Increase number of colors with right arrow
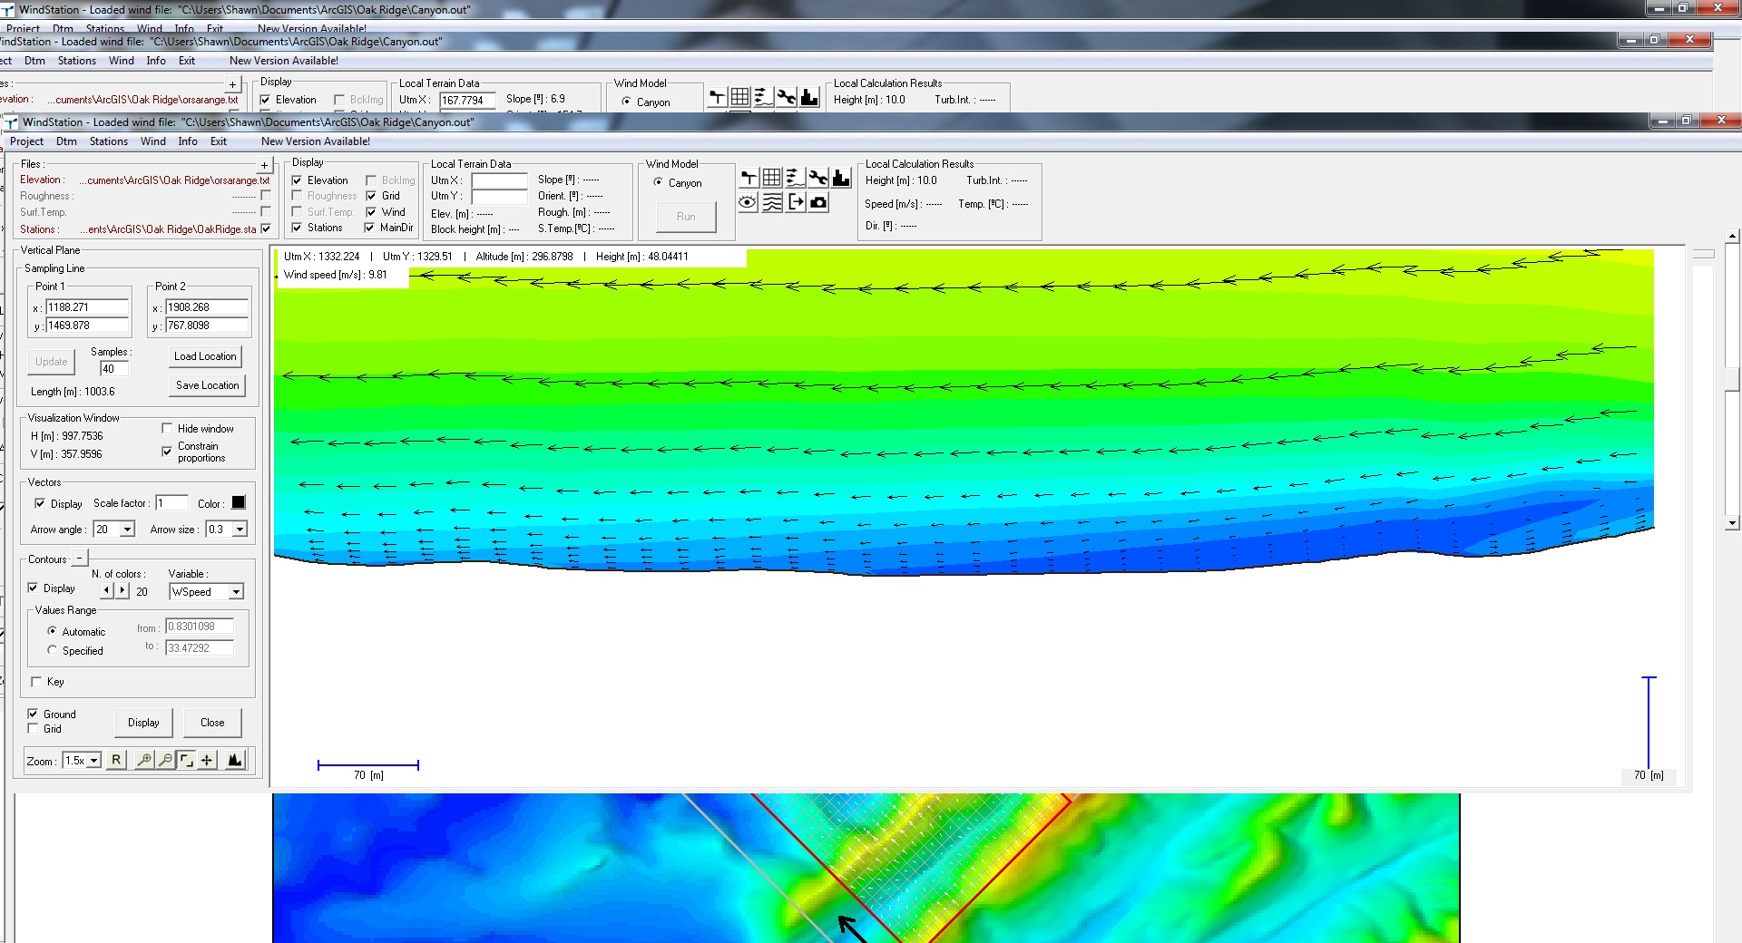Image resolution: width=1742 pixels, height=943 pixels. [122, 589]
